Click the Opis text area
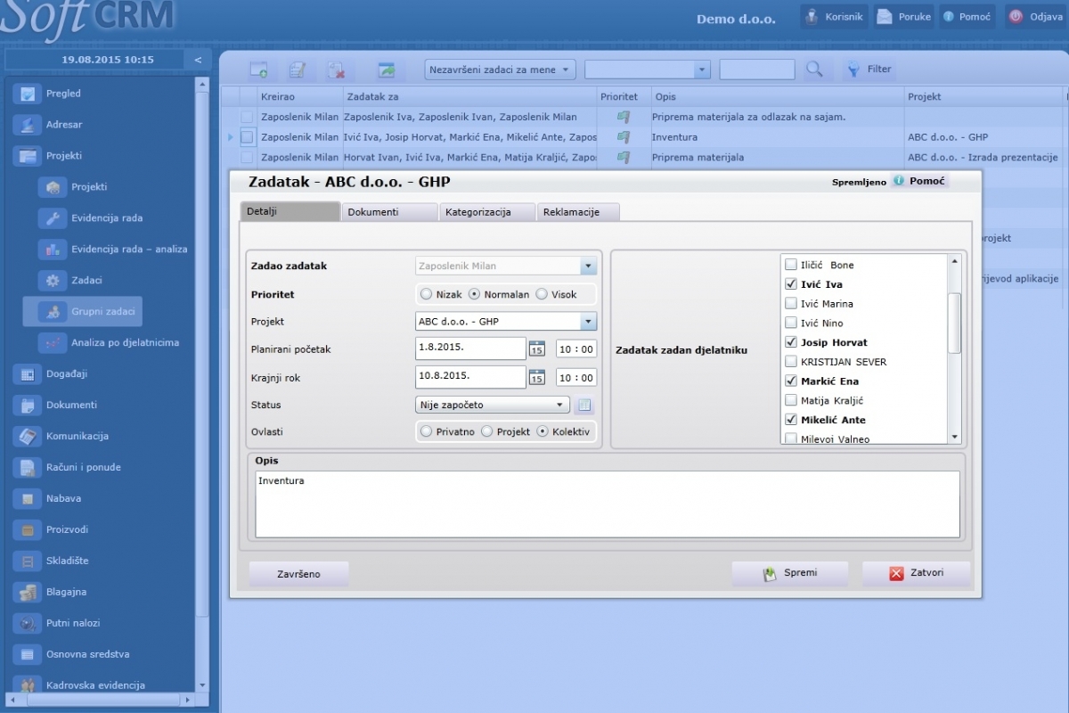The width and height of the screenshot is (1069, 713). (x=608, y=504)
